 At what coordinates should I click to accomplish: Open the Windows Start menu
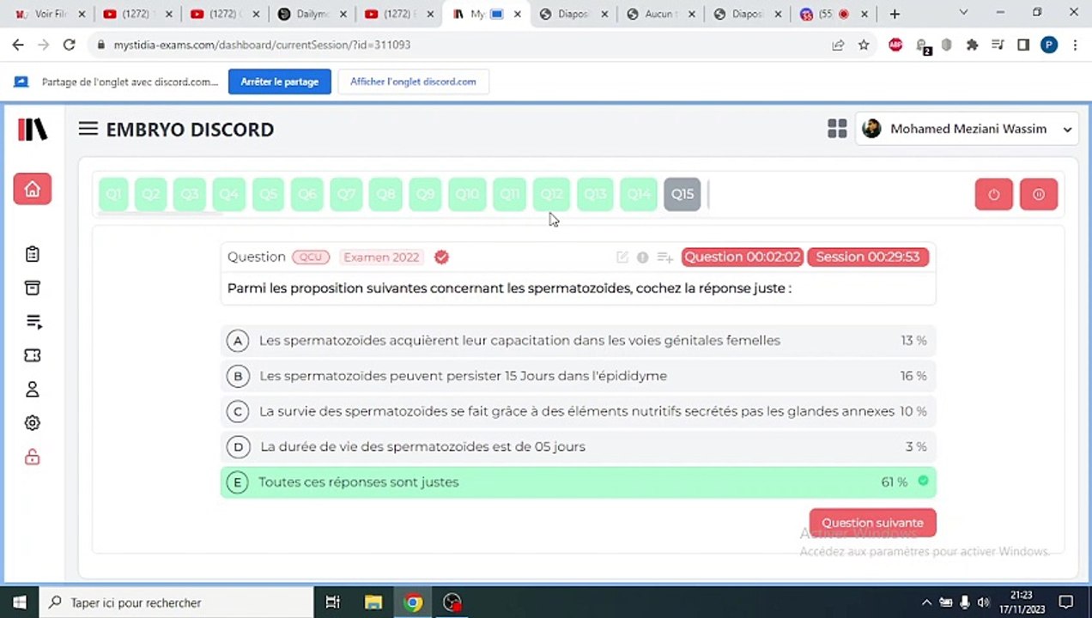pos(19,603)
